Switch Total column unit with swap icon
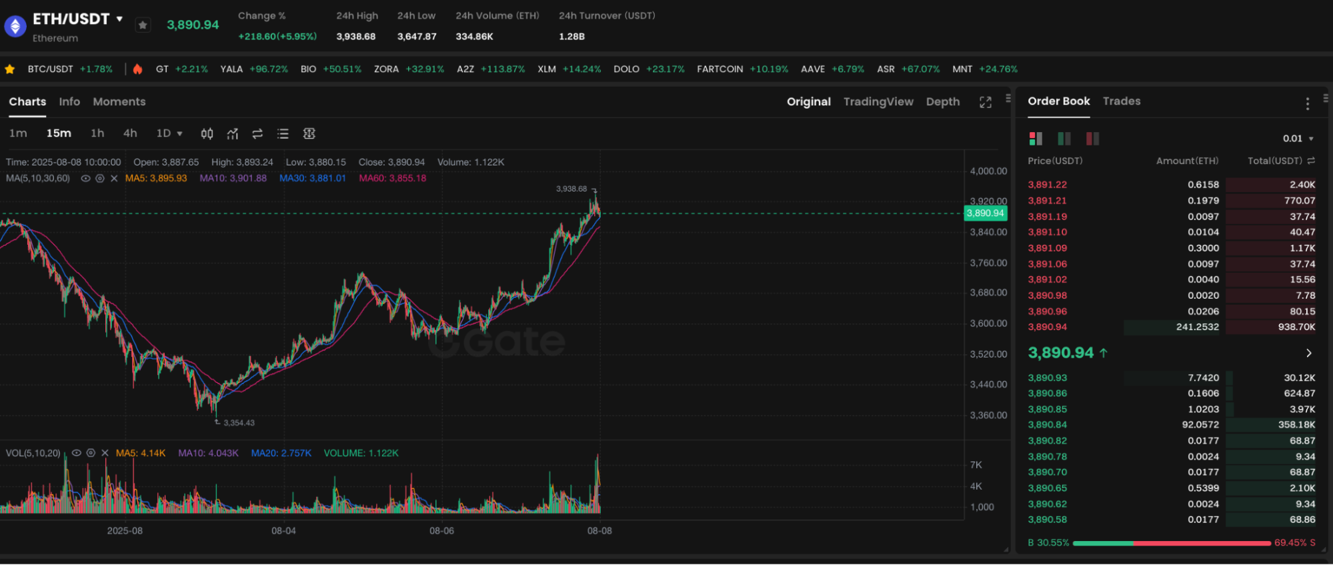 1311,161
